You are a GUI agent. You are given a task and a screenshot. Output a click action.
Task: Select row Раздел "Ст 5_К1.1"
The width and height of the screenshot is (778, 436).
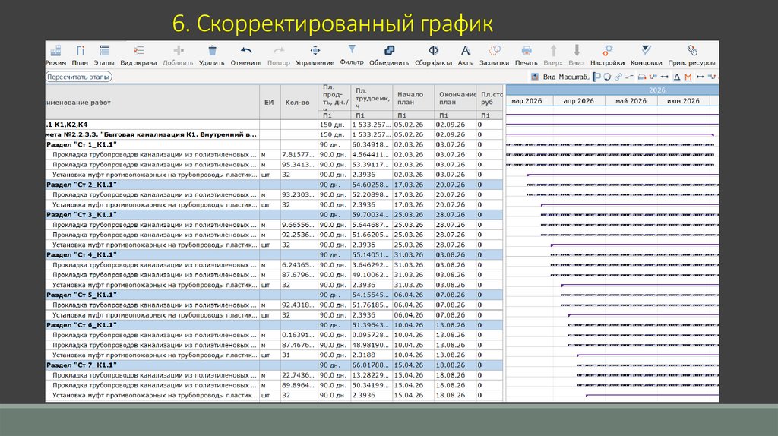274,295
